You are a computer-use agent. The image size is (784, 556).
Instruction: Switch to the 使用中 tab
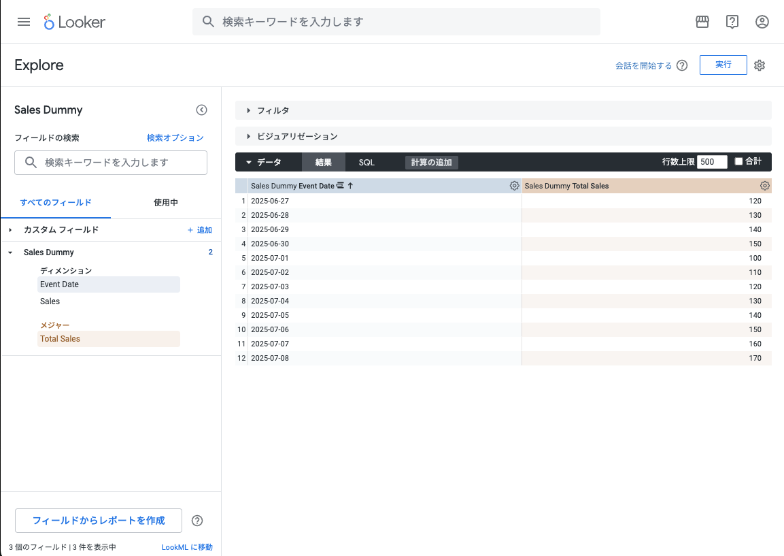tap(166, 203)
